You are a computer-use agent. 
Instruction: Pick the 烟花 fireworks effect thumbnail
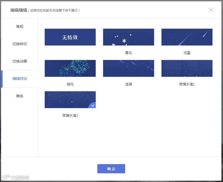[70, 68]
